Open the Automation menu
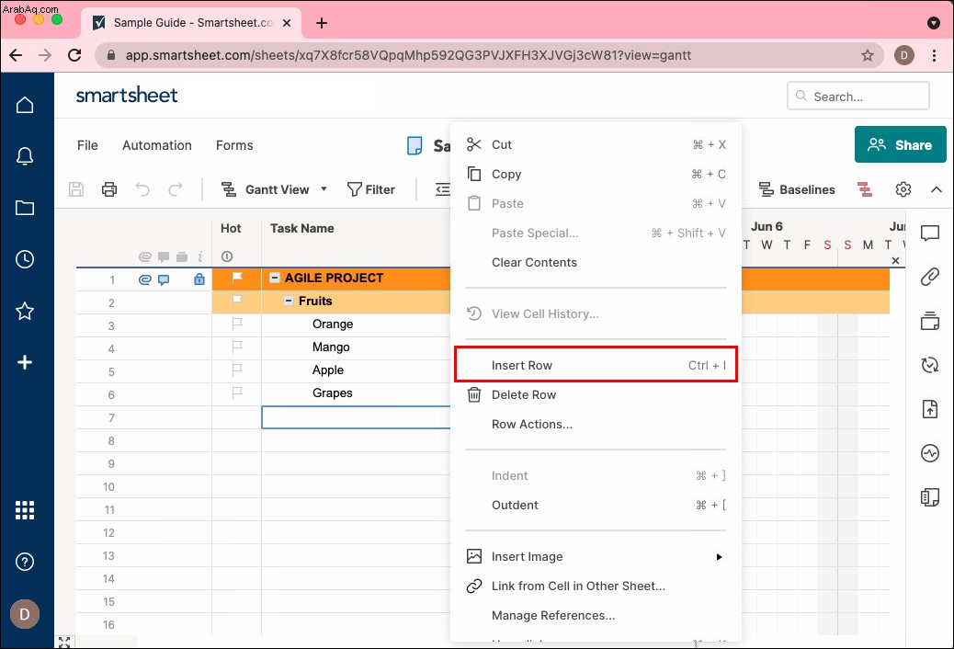The height and width of the screenshot is (649, 954). (x=157, y=145)
